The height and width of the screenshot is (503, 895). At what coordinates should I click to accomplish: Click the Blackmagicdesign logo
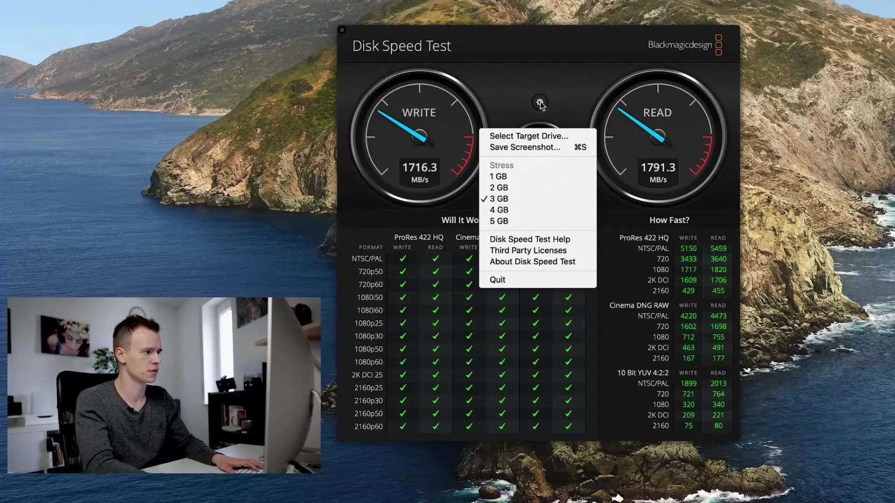(x=685, y=45)
